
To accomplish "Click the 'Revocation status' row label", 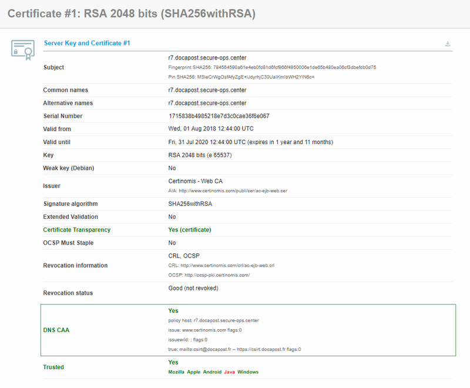I will (68, 293).
